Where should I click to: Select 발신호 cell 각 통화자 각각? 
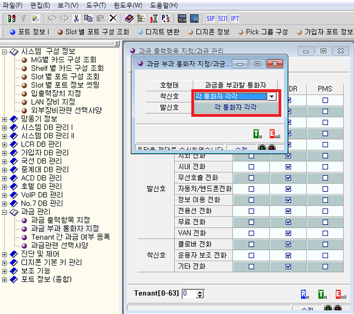click(x=235, y=107)
